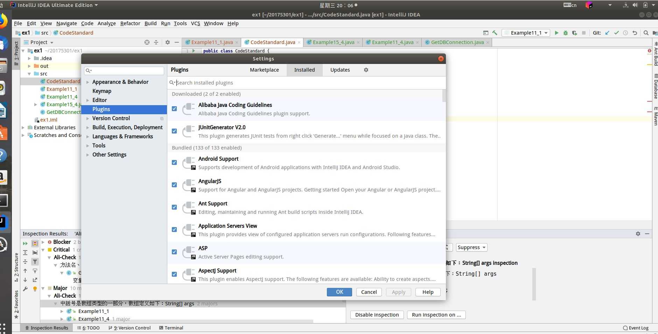The width and height of the screenshot is (658, 334).
Task: Toggle the Android Support plugin checkbox
Action: [174, 162]
